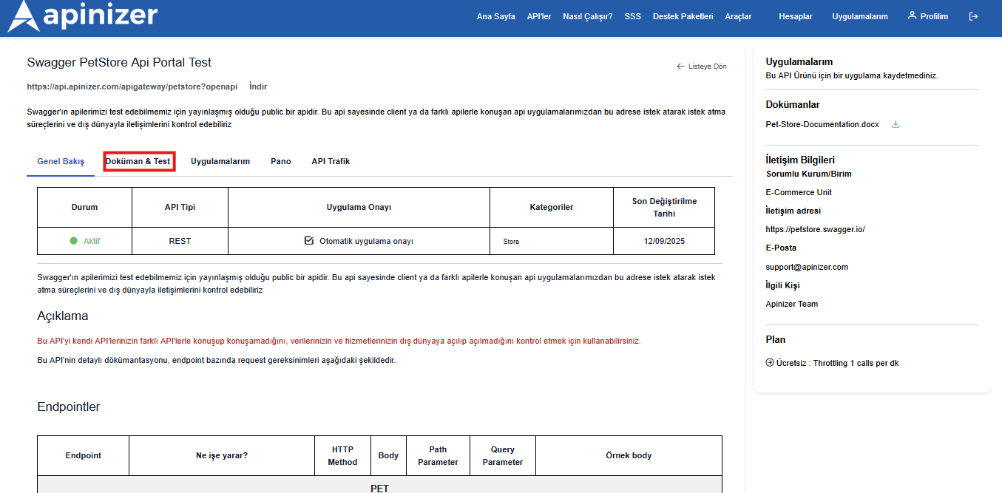Viewport: 1002px width, 493px height.
Task: Click the Endpoint column header
Action: tap(84, 455)
